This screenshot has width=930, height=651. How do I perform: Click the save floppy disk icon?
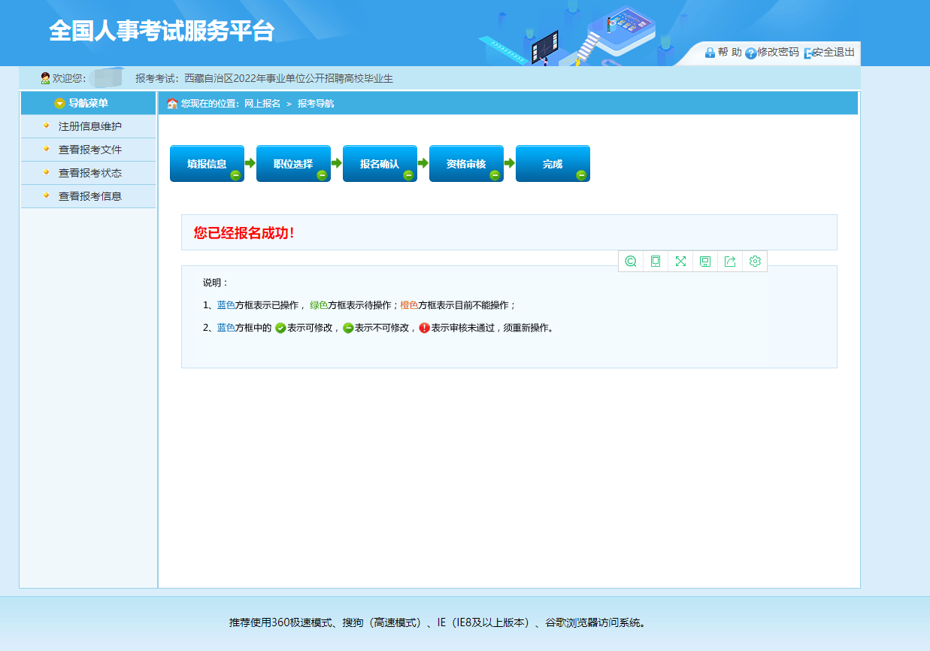[705, 262]
